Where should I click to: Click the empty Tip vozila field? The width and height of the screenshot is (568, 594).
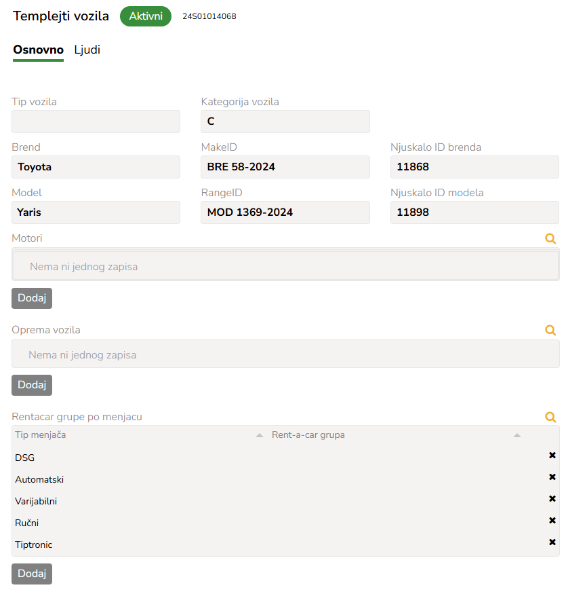click(96, 122)
